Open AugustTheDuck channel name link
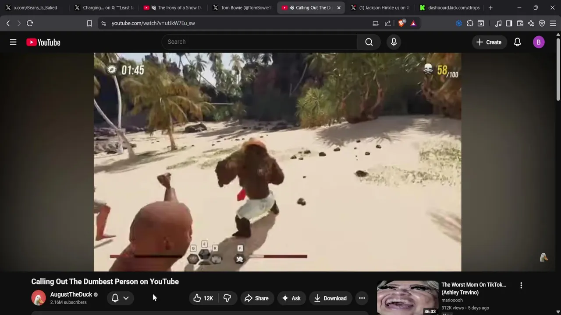This screenshot has width=561, height=315. [71, 294]
